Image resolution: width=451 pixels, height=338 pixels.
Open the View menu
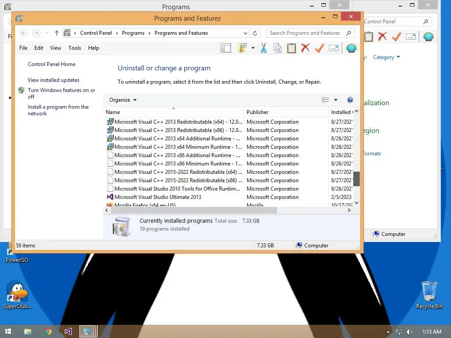point(55,48)
